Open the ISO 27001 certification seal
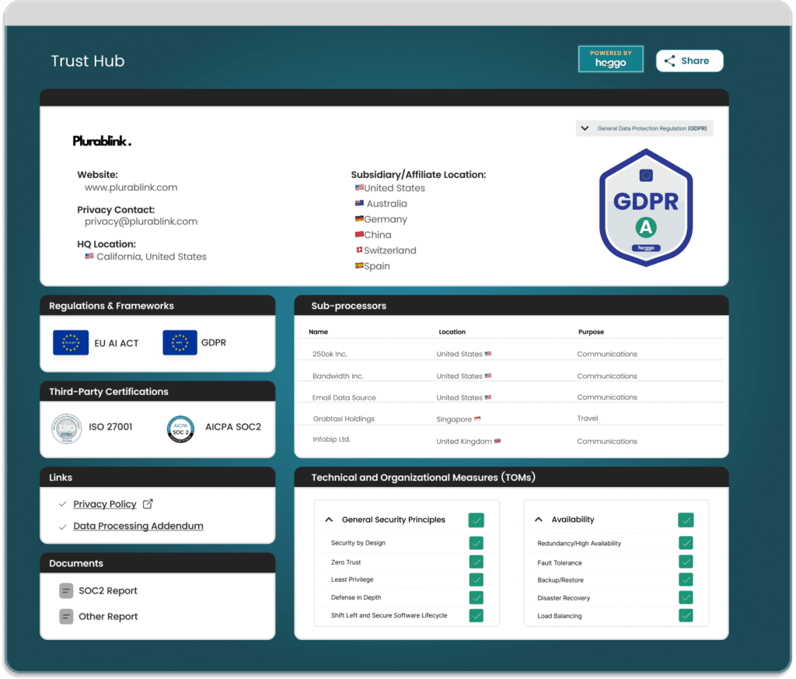796x679 pixels. click(x=66, y=429)
